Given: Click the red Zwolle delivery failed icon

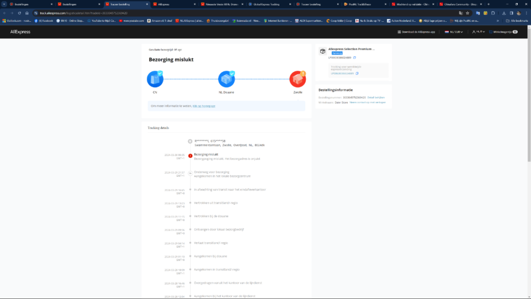Looking at the screenshot, I should point(298,79).
